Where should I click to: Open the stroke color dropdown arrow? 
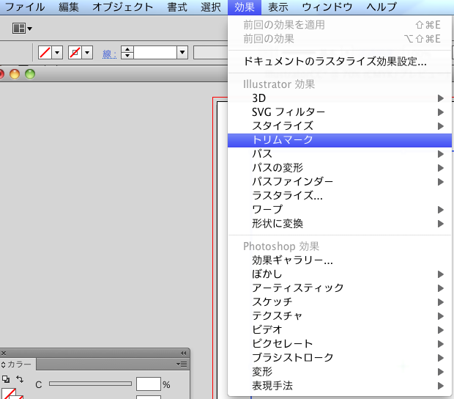click(87, 53)
